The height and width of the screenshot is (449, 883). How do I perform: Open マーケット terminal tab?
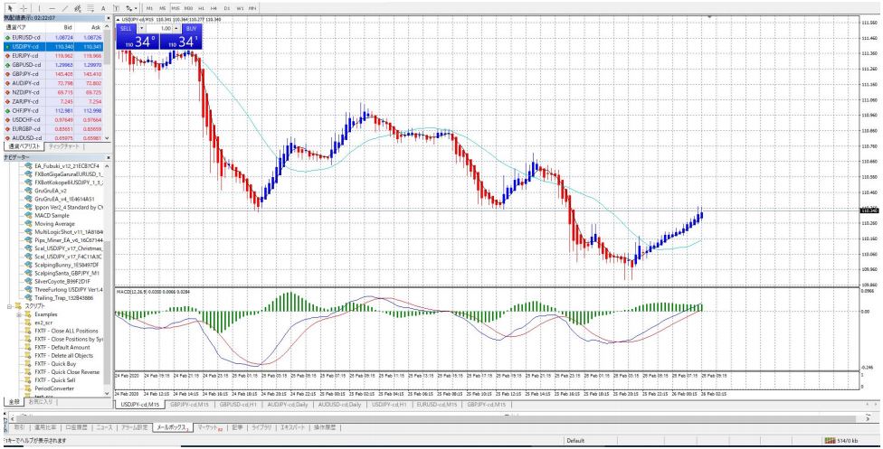click(x=210, y=427)
